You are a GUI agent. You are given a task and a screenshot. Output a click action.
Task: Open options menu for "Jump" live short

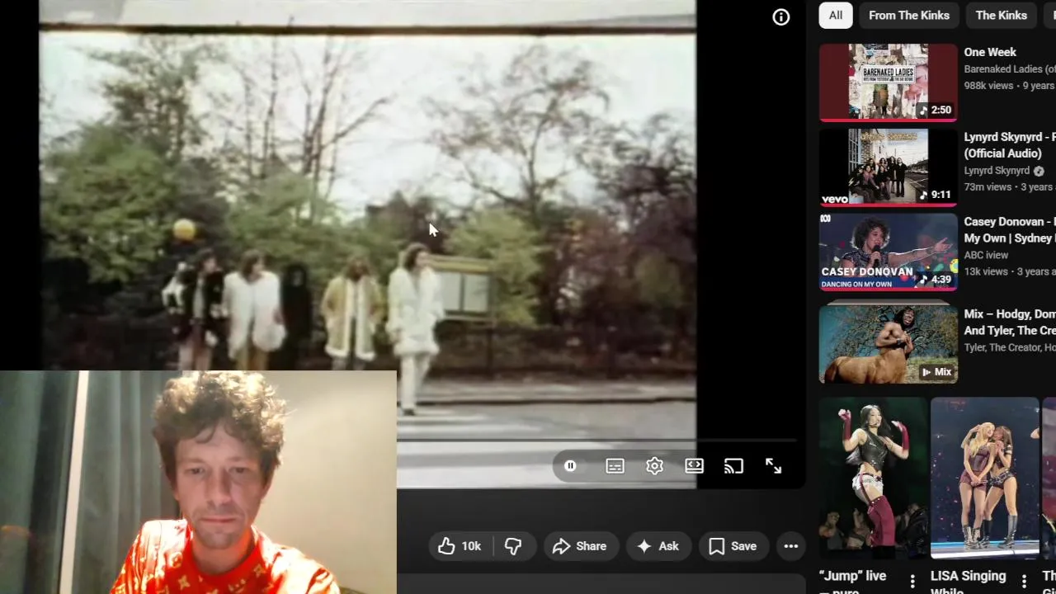(912, 581)
